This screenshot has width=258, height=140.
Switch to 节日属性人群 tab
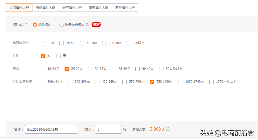point(125,8)
